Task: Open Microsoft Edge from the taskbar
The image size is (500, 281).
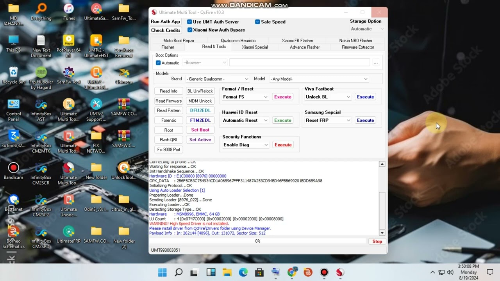Action: [x=243, y=272]
